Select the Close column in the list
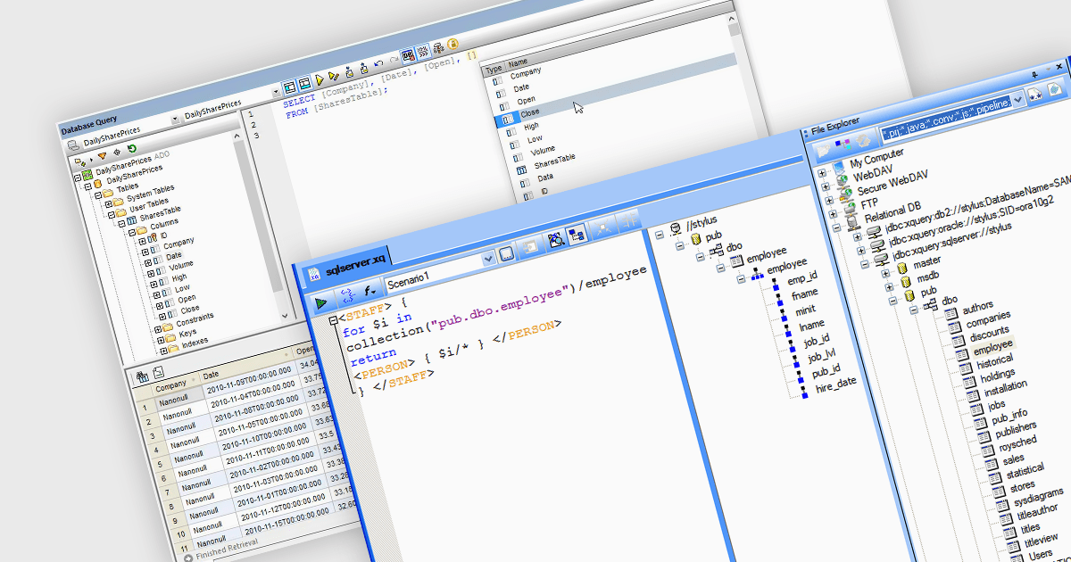Image resolution: width=1071 pixels, height=562 pixels. [530, 113]
